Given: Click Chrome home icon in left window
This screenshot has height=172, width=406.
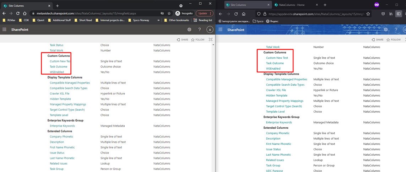Looking at the screenshot, I should pyautogui.click(x=25, y=14).
